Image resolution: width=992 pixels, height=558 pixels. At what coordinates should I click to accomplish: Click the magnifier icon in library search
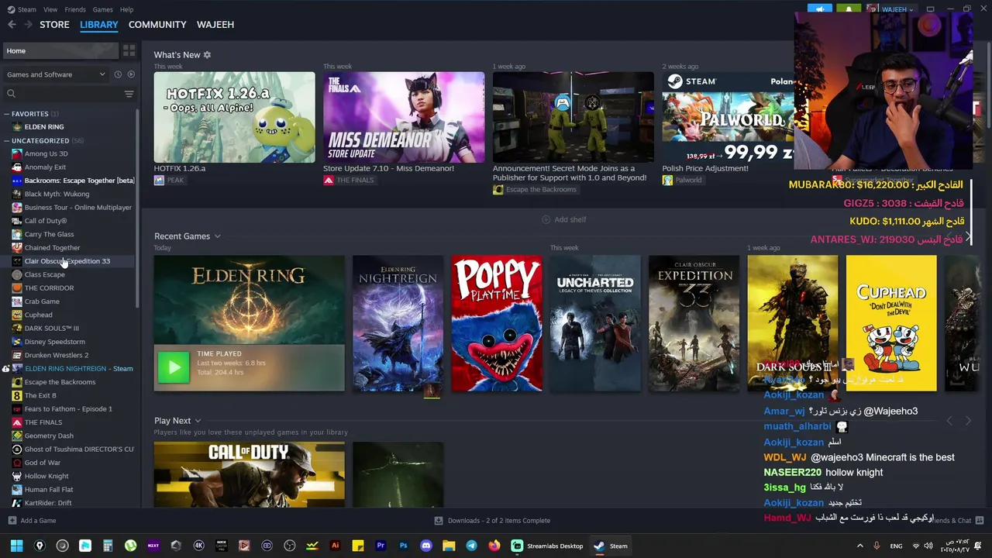click(x=11, y=94)
